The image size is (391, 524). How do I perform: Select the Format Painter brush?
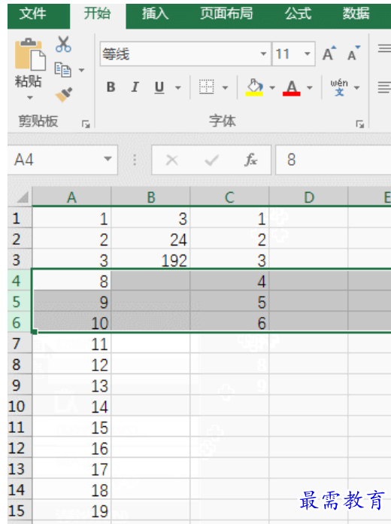click(64, 95)
